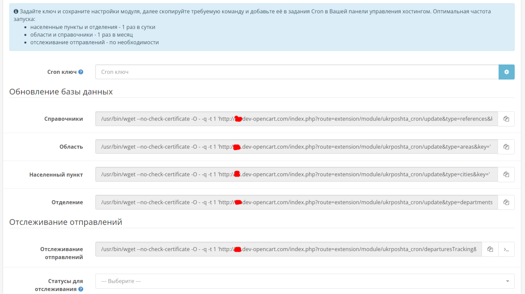Click the Отслеживание отправлений section heading

tap(66, 222)
